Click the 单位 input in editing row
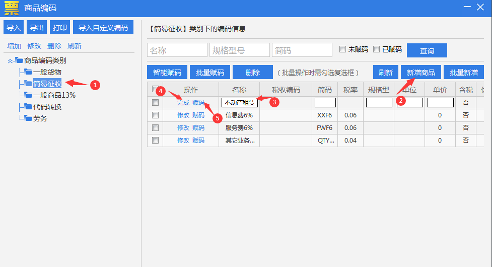 pyautogui.click(x=410, y=103)
